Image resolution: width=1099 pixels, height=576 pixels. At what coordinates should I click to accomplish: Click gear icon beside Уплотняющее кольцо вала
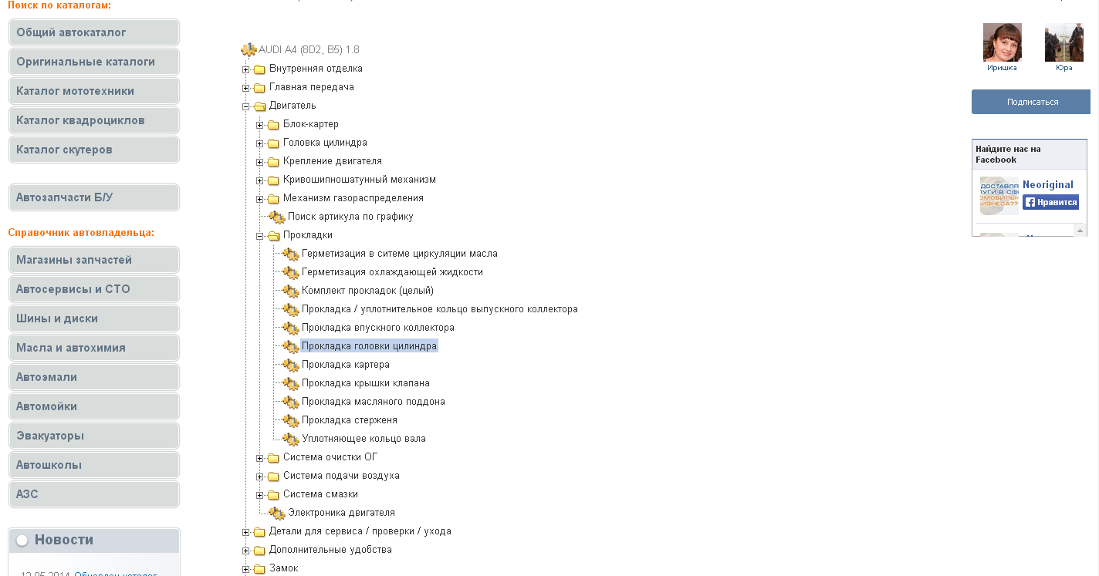pyautogui.click(x=291, y=439)
